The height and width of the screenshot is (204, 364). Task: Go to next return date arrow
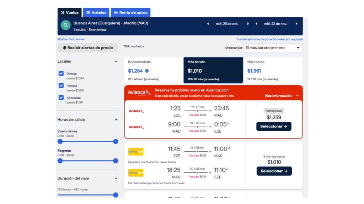(x=296, y=24)
